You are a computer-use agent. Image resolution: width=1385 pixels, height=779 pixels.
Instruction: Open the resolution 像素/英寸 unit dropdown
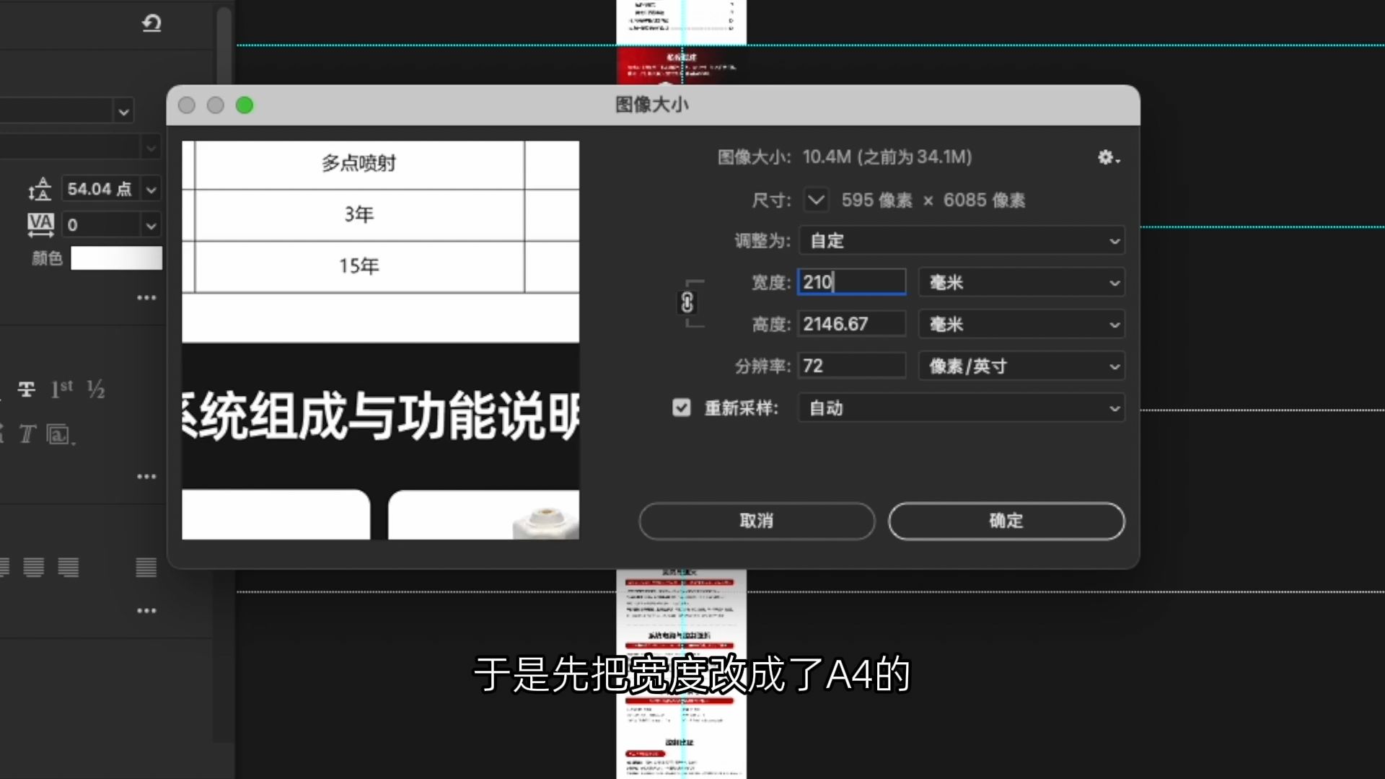pos(1021,366)
